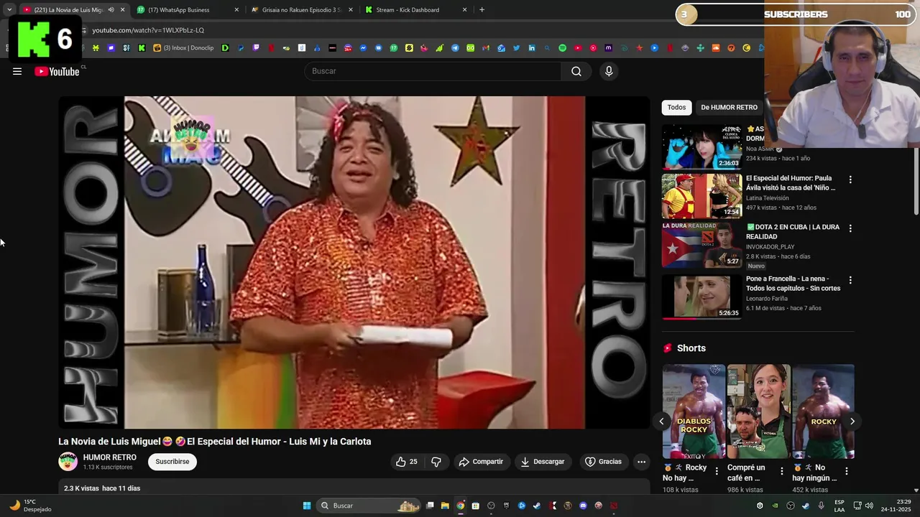
Task: Open Epic Games launcher from taskbar
Action: click(x=507, y=506)
